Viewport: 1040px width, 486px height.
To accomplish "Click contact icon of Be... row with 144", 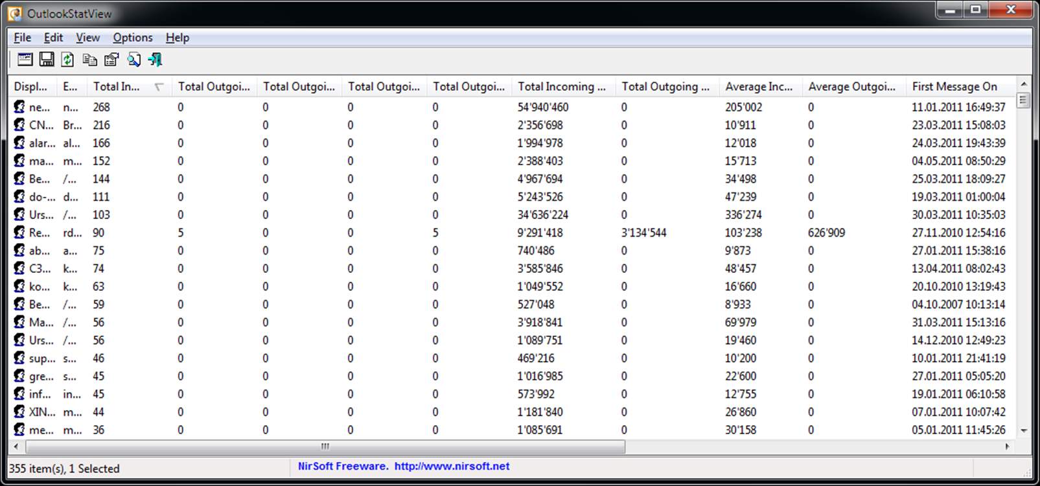I will pos(19,179).
